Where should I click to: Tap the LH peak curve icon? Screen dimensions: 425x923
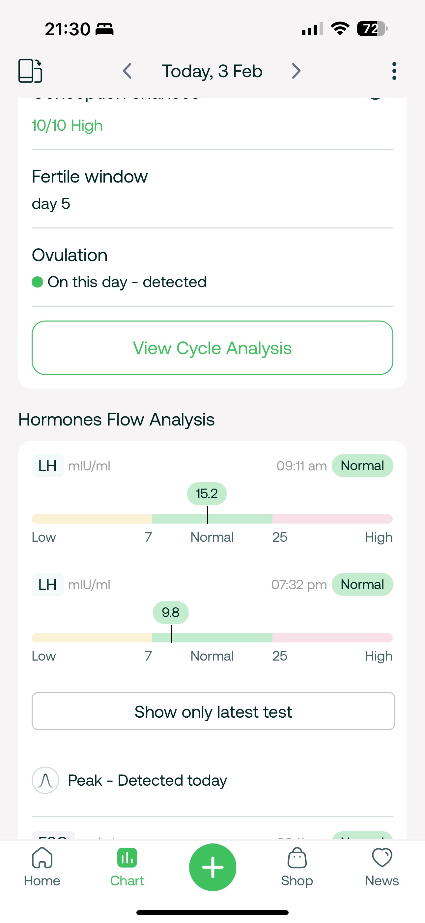[x=45, y=780]
